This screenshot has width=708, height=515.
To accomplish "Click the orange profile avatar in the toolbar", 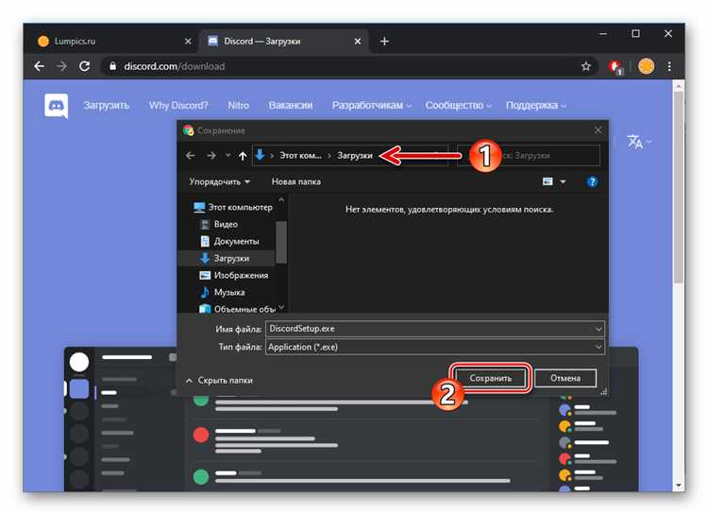I will (x=646, y=66).
